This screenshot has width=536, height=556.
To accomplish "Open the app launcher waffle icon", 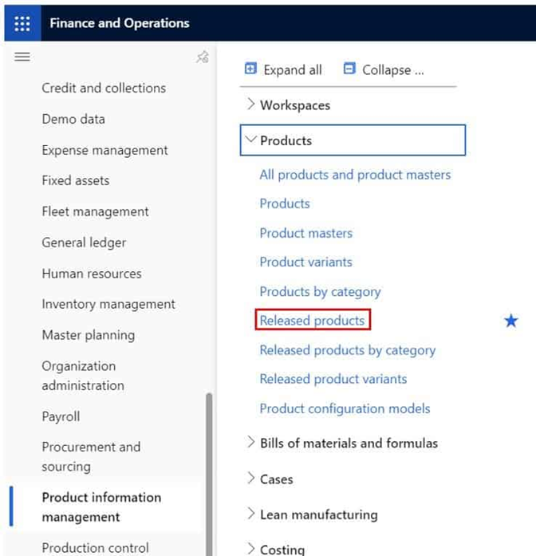I will [x=22, y=24].
